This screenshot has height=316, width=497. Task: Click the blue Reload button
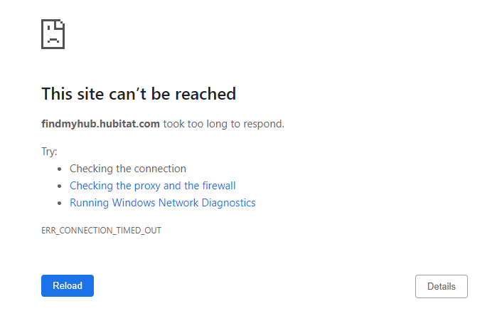coord(68,285)
